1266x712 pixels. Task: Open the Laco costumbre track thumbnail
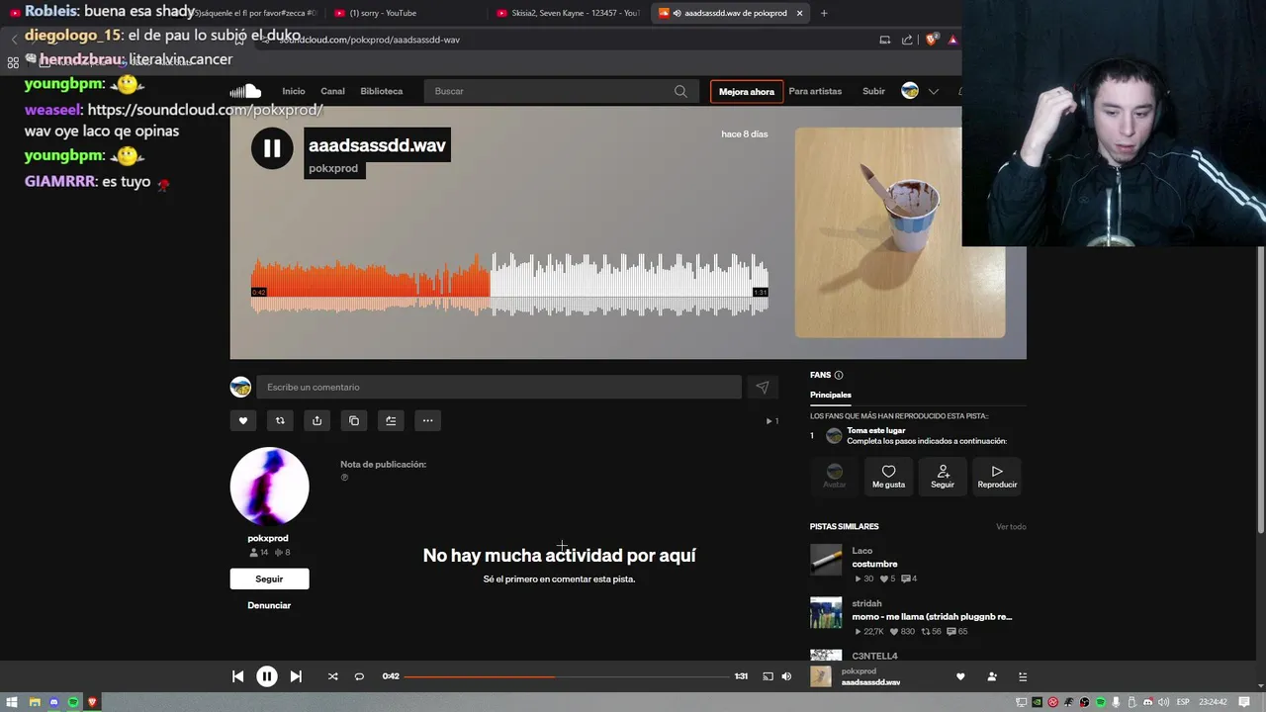tap(826, 560)
